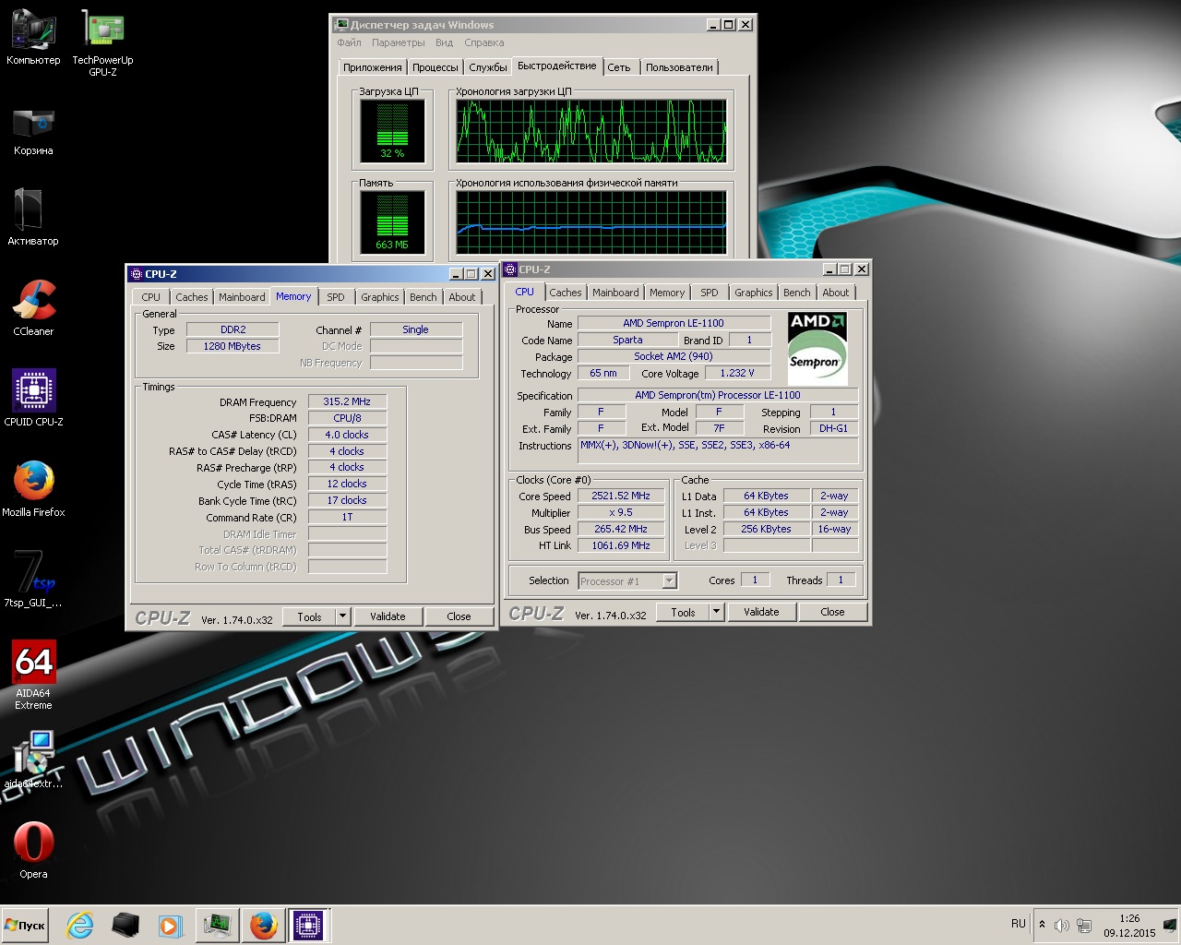The image size is (1181, 945).
Task: Open the Корзина recycle bin icon
Action: click(33, 131)
